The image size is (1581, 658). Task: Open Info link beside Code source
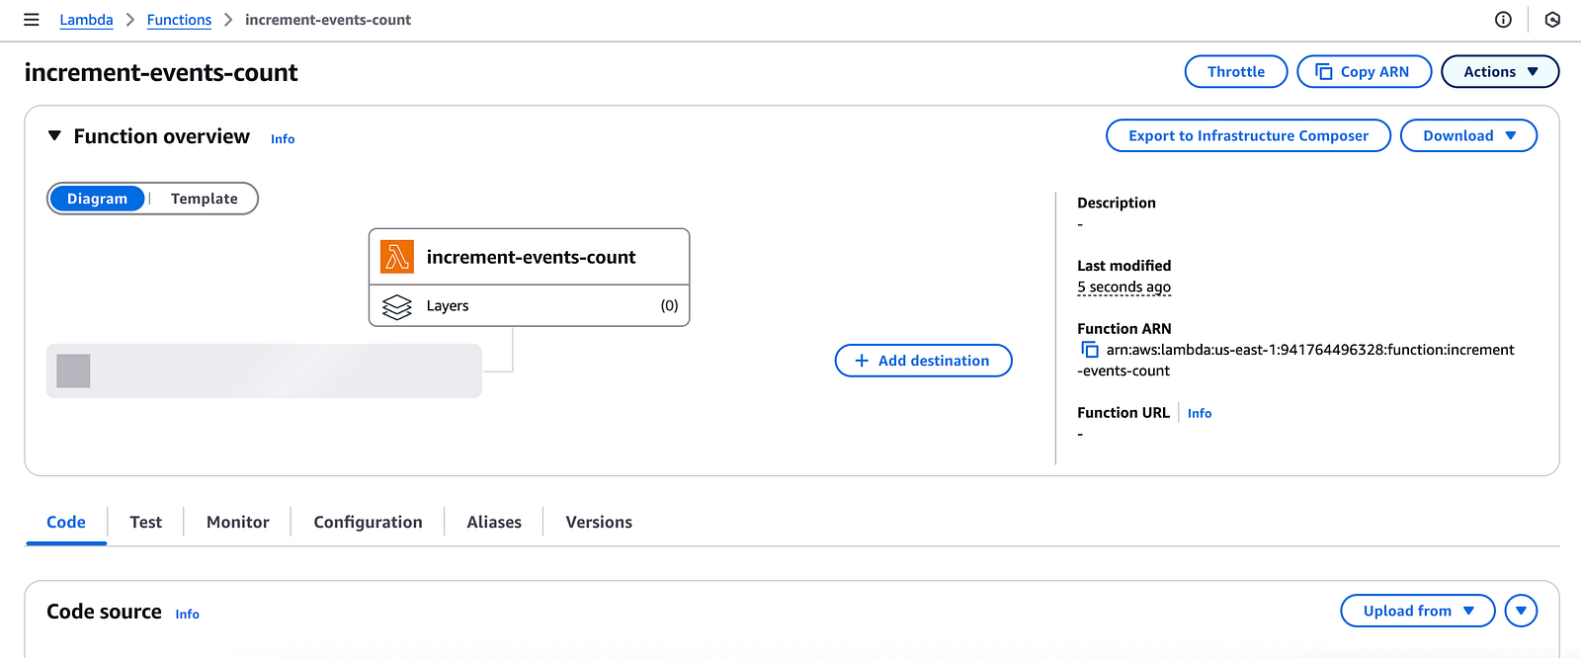tap(187, 615)
